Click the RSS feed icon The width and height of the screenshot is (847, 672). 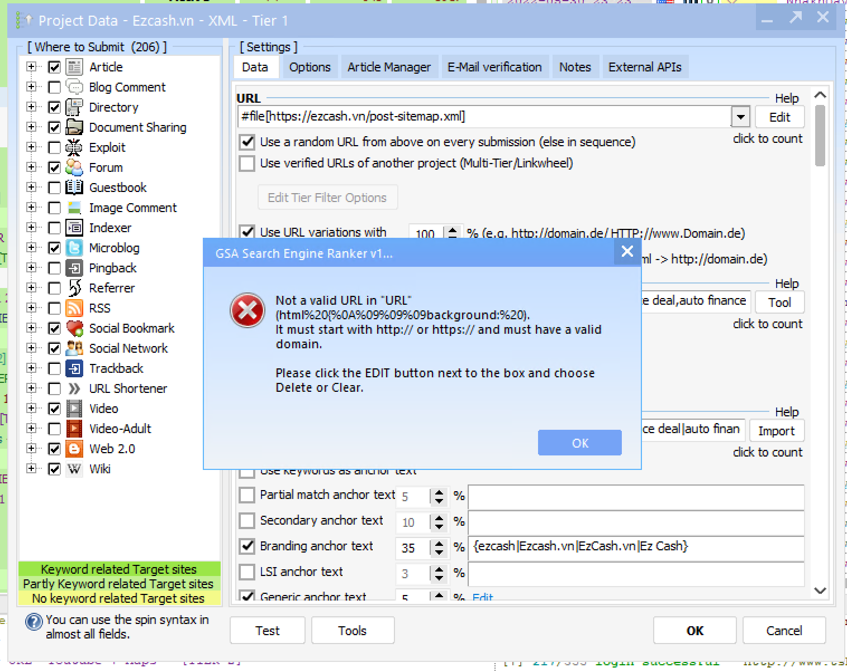coord(74,308)
